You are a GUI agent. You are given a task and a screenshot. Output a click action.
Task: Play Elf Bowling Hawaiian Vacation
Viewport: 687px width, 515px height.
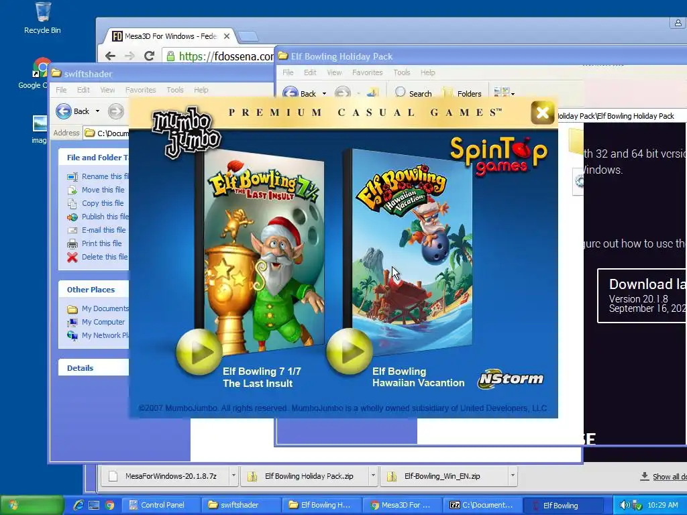click(349, 351)
